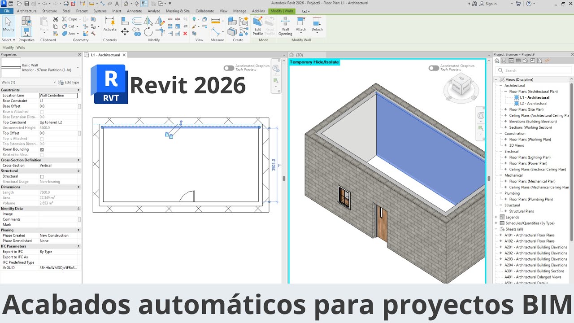
Task: Open the Architecture ribbon tab
Action: coord(26,11)
